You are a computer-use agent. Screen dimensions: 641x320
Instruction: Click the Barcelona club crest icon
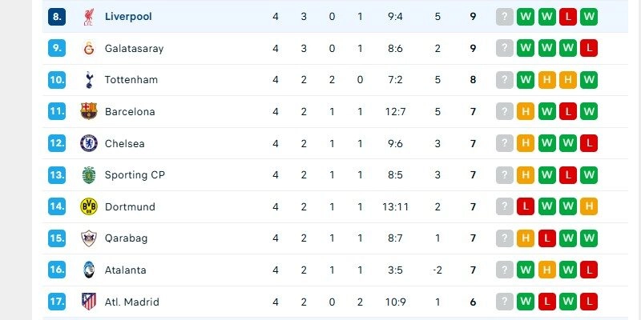[x=88, y=111]
